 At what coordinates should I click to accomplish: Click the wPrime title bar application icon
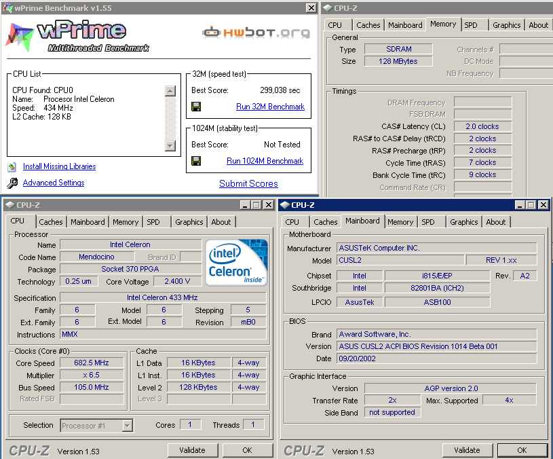point(6,8)
